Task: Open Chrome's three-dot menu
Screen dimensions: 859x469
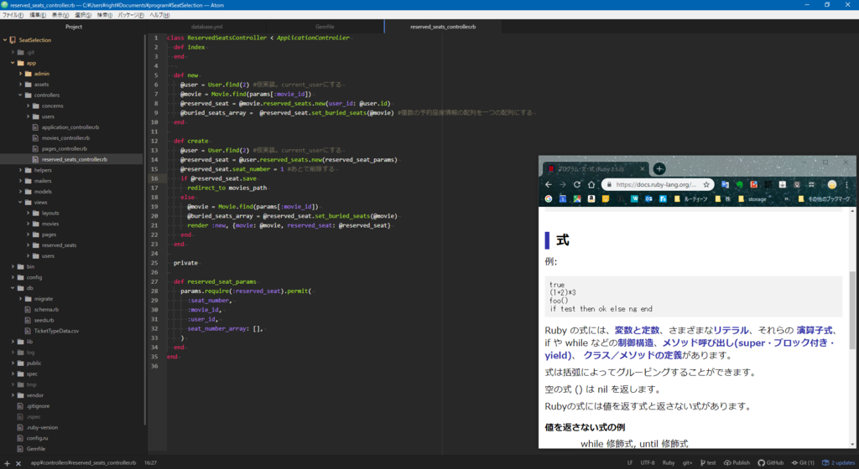Action: tap(846, 185)
